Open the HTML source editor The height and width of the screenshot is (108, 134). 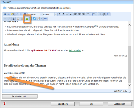coord(45,19)
